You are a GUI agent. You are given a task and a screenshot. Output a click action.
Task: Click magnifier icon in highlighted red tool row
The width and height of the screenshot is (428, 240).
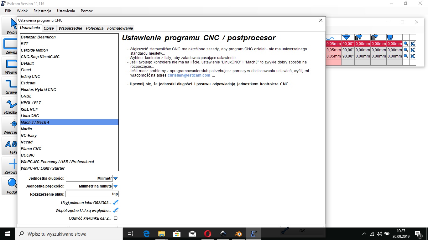[x=406, y=44]
